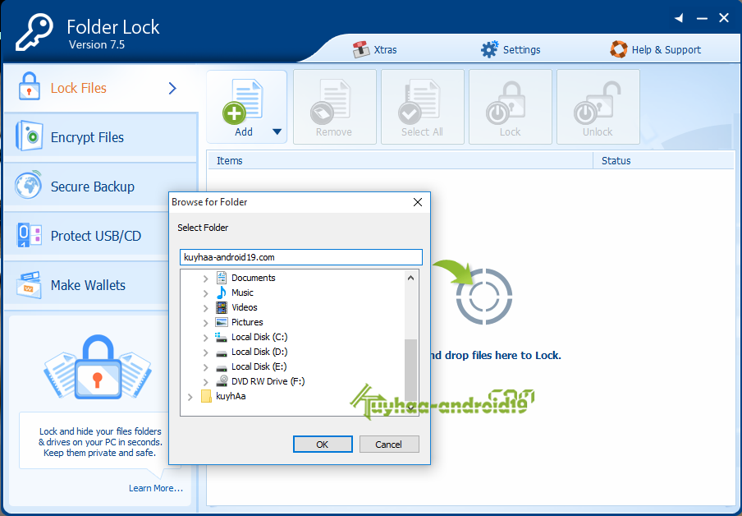Viewport: 742px width, 516px height.
Task: Open the Add dropdown arrow
Action: point(277,131)
